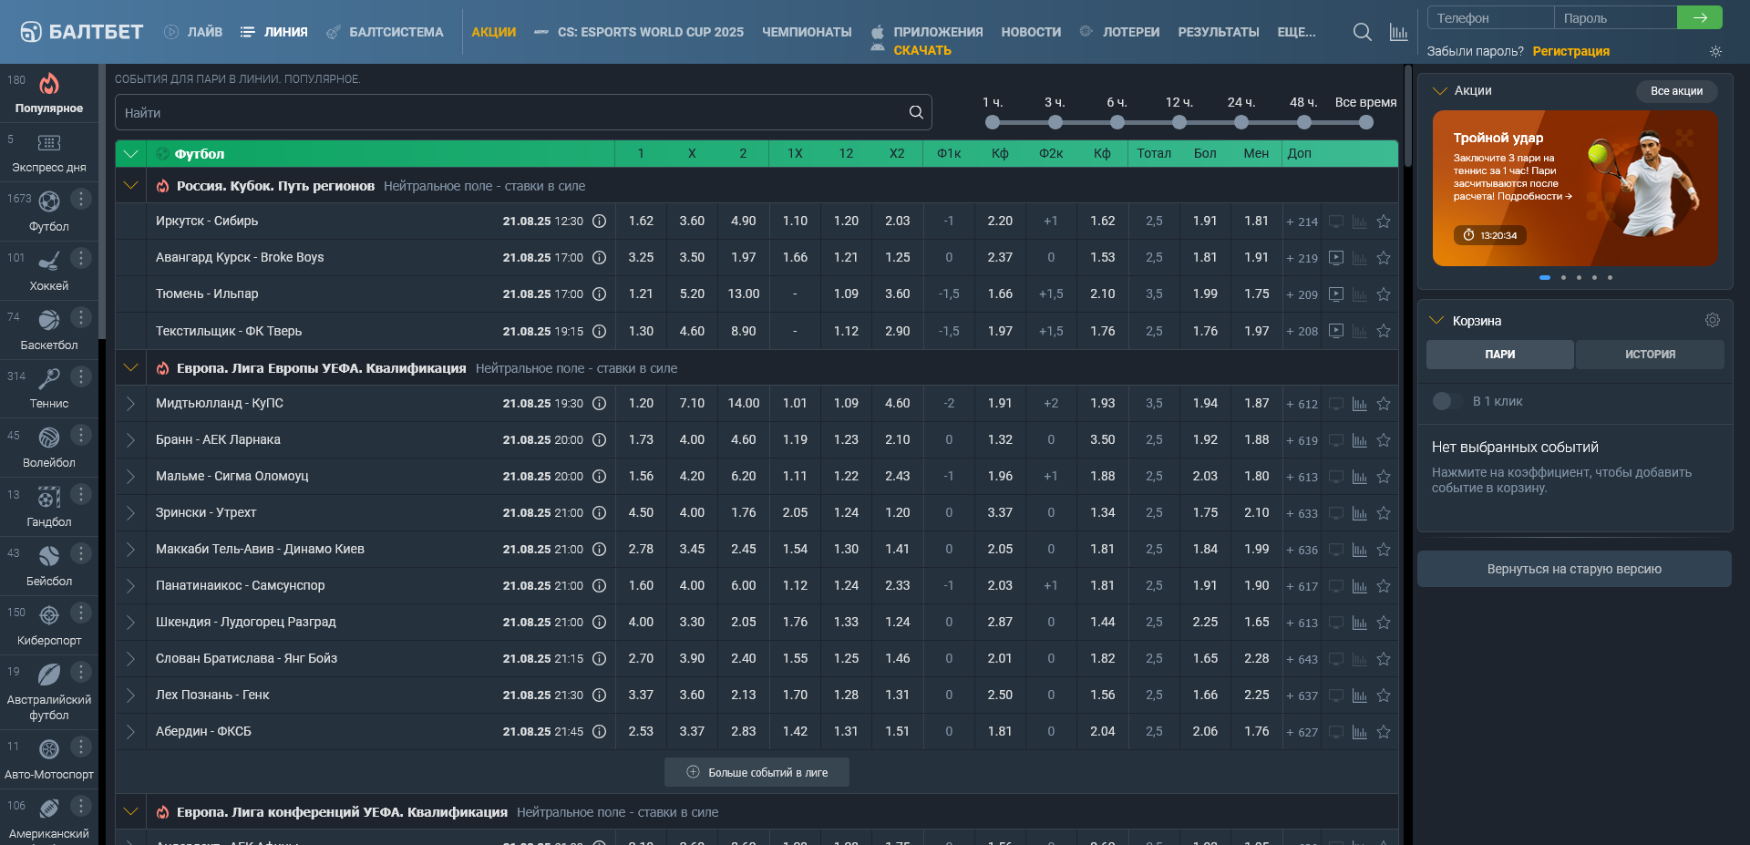Collapse the Акции promotions panel
Viewport: 1750px width, 845px height.
[1440, 90]
